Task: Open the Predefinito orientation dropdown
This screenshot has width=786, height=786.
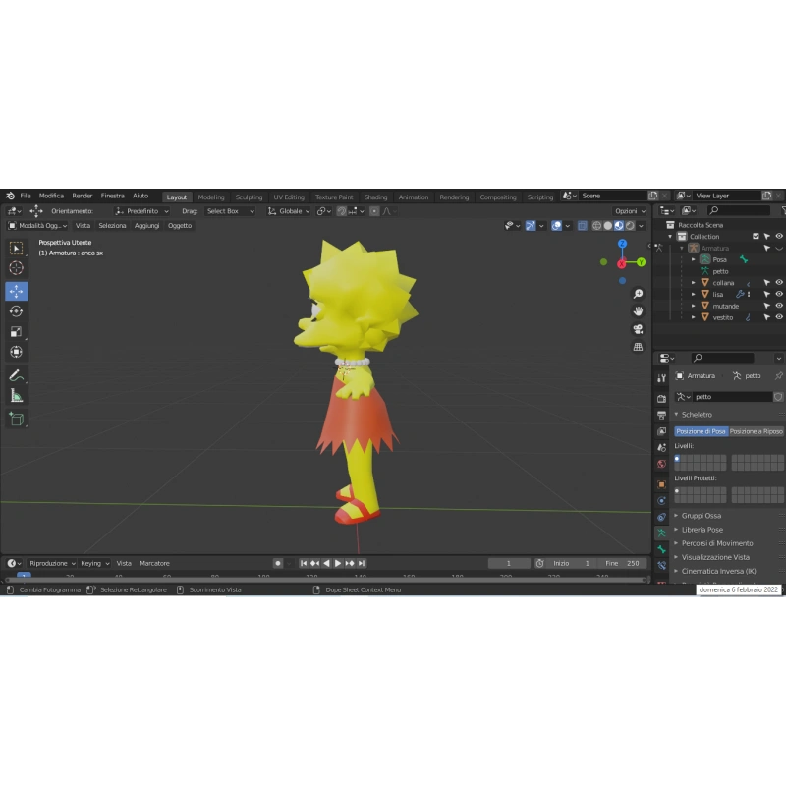Action: (141, 211)
